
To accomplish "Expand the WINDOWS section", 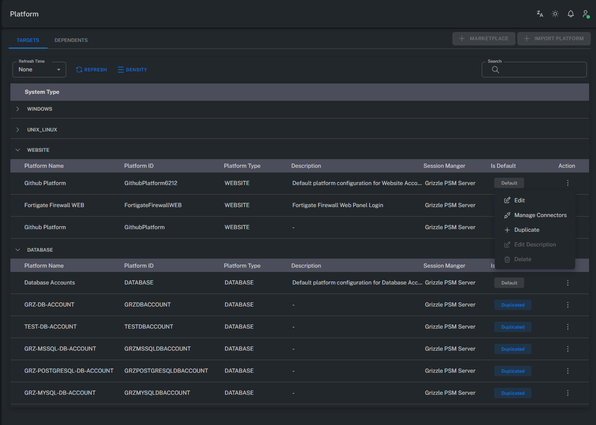I will click(x=17, y=109).
